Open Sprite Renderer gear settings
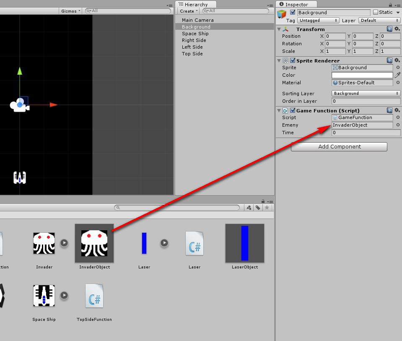The width and height of the screenshot is (402, 341). tap(397, 60)
